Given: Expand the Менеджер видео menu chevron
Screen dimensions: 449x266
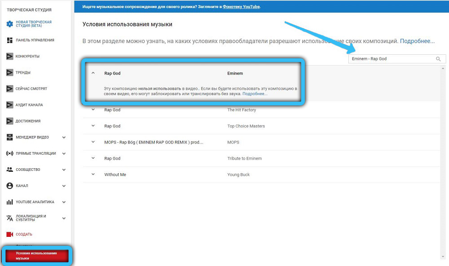Looking at the screenshot, I should (64, 137).
